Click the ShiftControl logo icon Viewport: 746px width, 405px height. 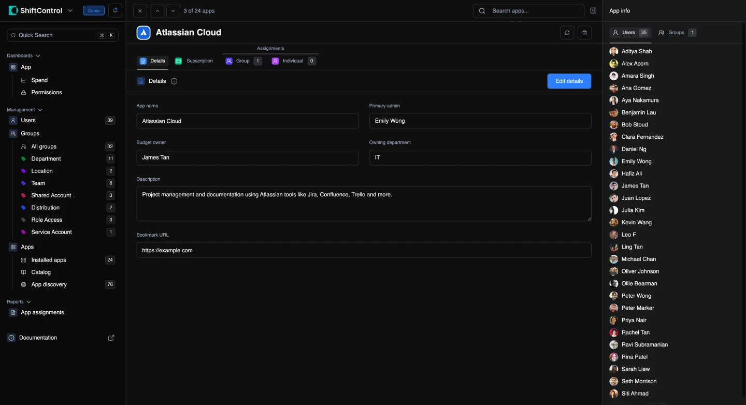13,10
